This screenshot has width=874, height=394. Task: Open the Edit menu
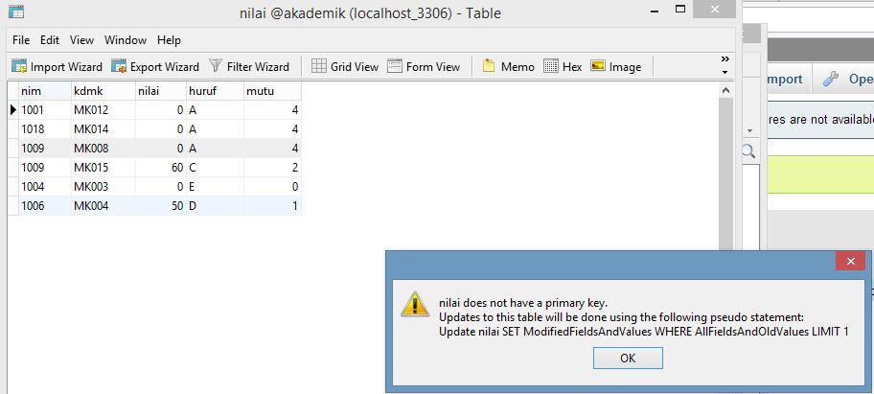point(50,40)
